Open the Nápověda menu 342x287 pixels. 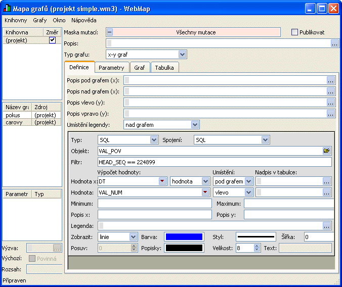(83, 20)
